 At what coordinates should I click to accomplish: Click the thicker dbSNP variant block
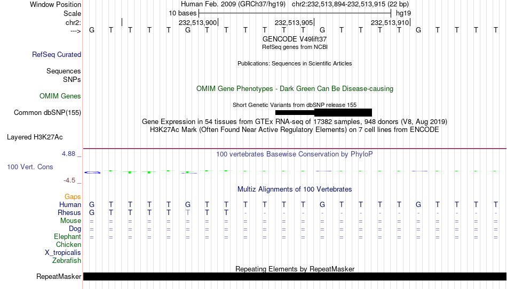point(343,113)
